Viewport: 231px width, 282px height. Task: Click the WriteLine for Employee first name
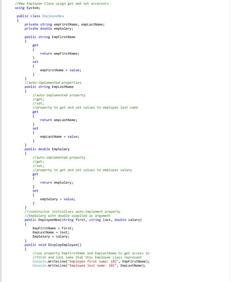click(x=91, y=261)
